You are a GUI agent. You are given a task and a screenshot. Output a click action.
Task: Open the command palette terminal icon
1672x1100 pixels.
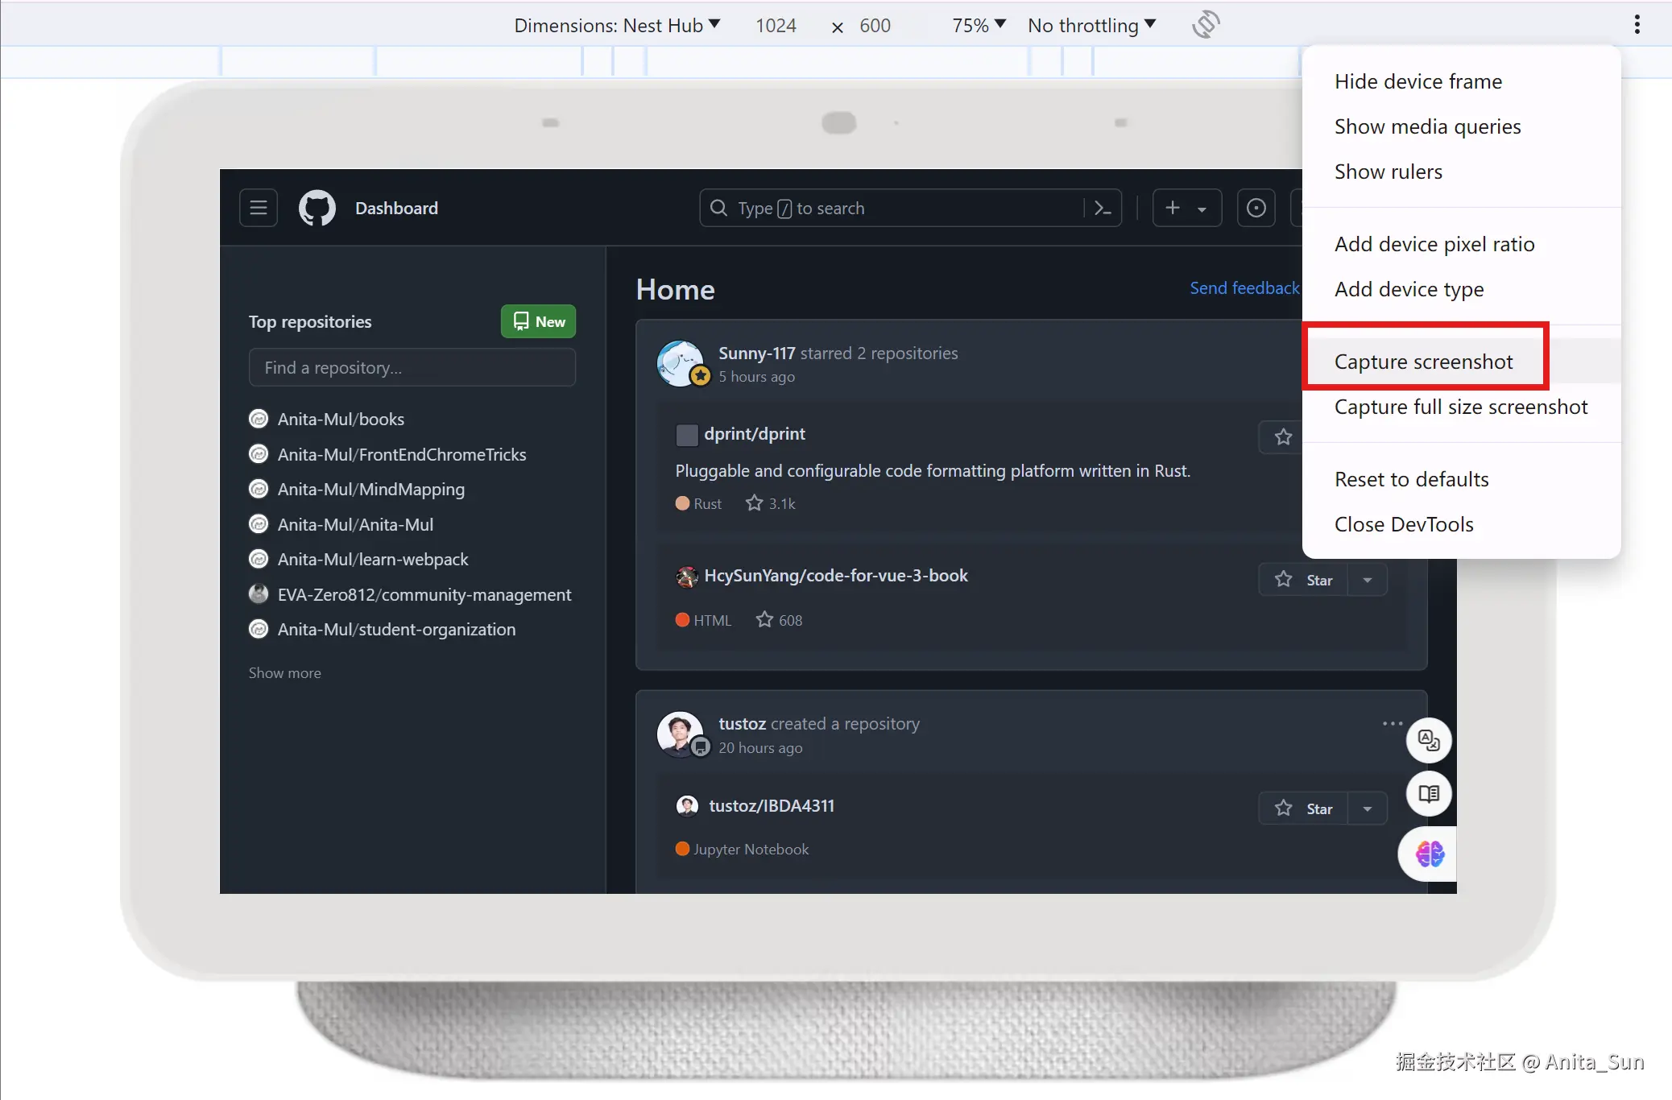1103,209
